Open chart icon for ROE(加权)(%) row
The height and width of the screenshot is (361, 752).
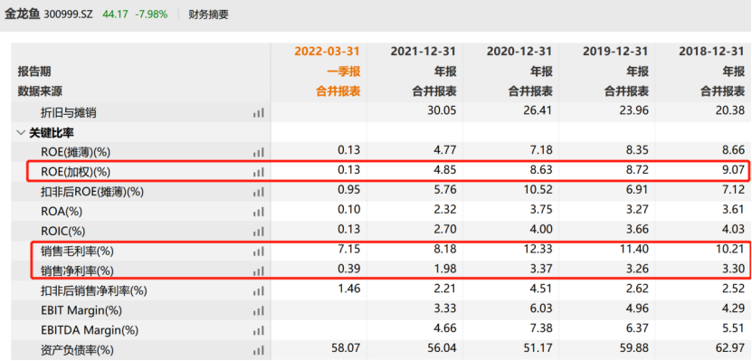click(259, 172)
